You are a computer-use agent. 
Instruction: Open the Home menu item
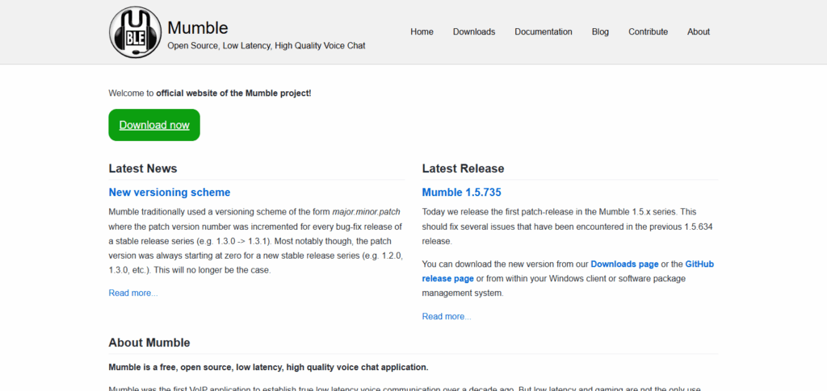(422, 31)
